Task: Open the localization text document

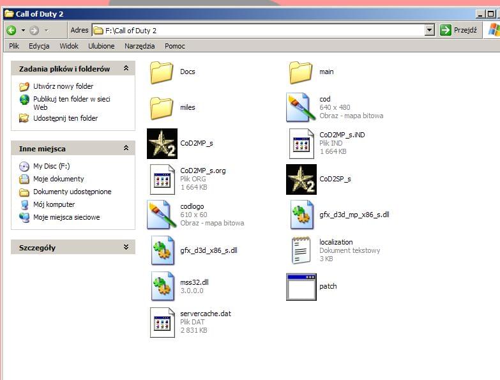Action: point(301,250)
